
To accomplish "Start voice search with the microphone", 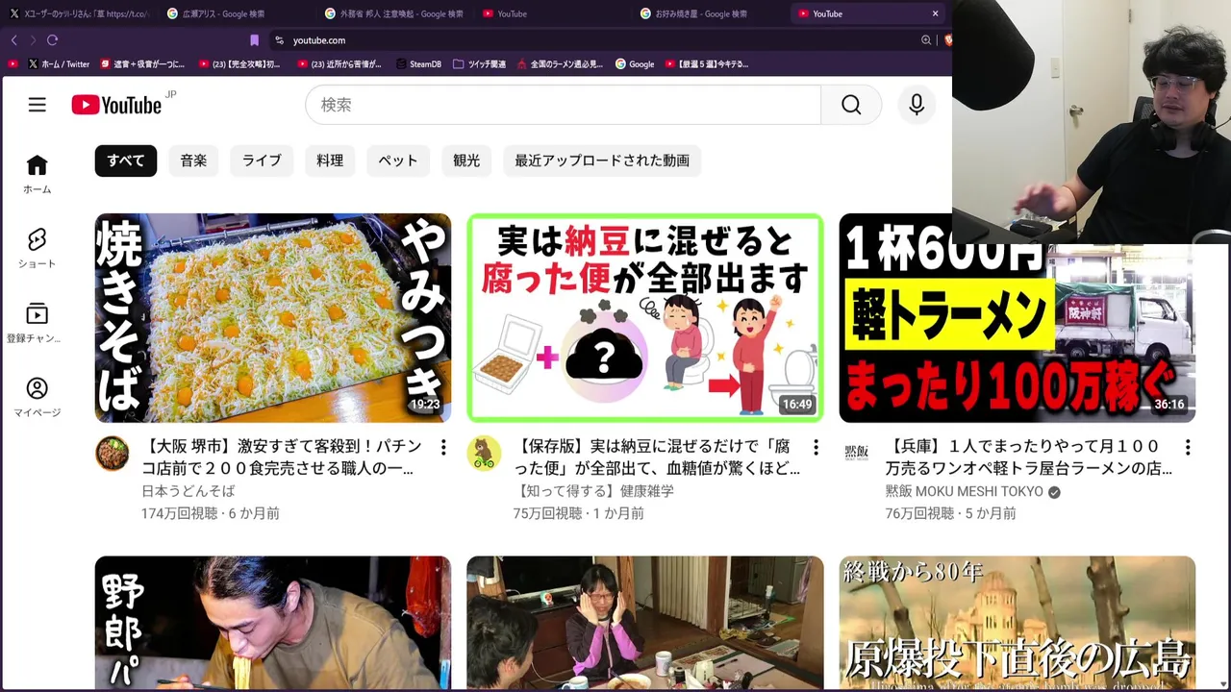I will pos(917,105).
